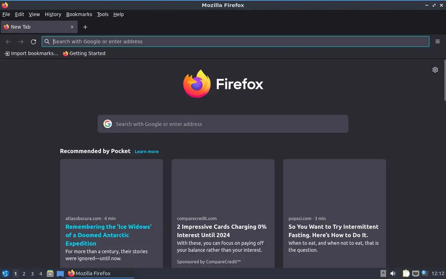
Task: Switch to workspace 1 in taskbar
Action: pos(15,274)
